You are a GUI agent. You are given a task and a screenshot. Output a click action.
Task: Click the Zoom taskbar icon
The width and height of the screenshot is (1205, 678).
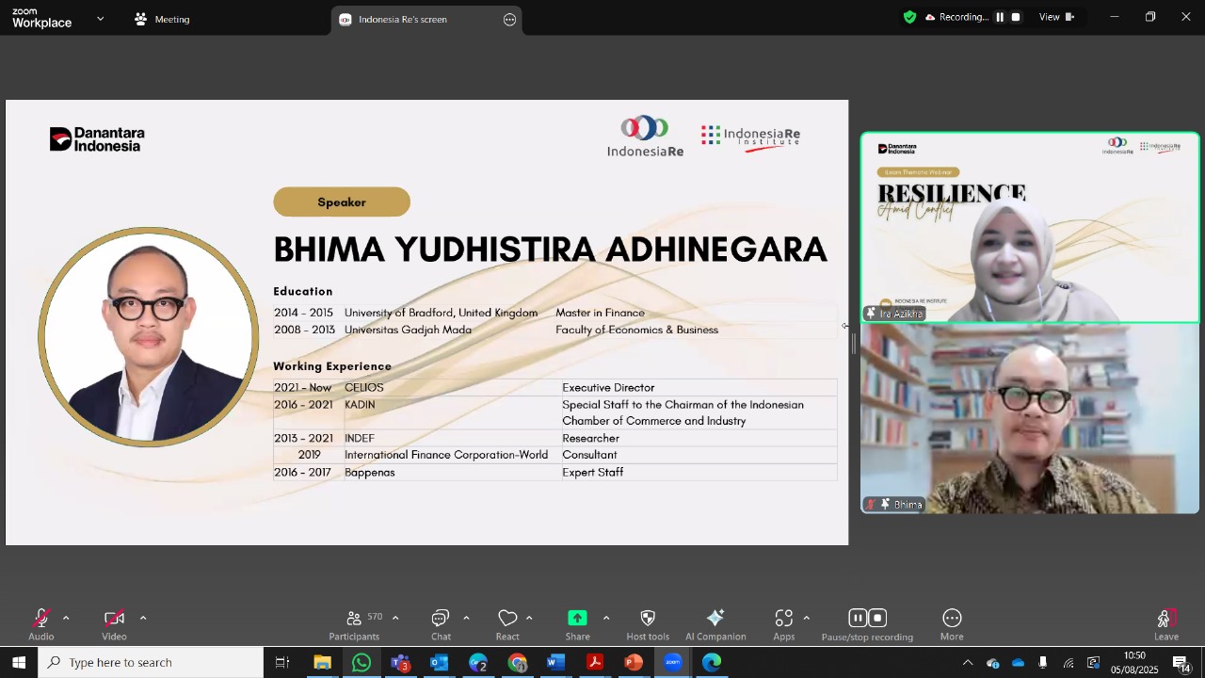[672, 662]
